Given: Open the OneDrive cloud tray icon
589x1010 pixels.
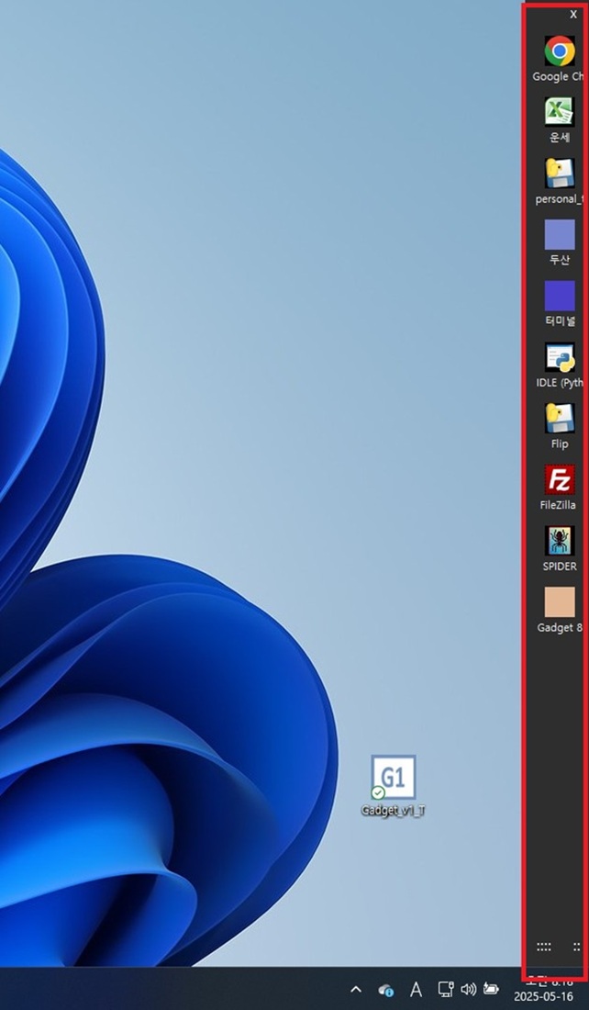Looking at the screenshot, I should pyautogui.click(x=385, y=990).
